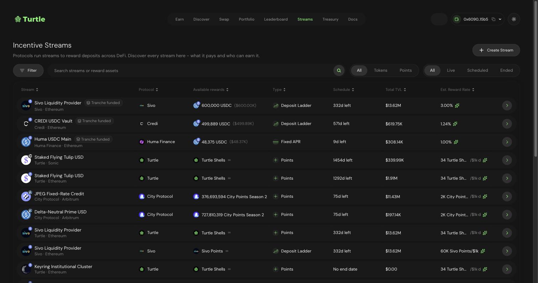
Task: Sort by Total TVL column
Action: (x=396, y=89)
